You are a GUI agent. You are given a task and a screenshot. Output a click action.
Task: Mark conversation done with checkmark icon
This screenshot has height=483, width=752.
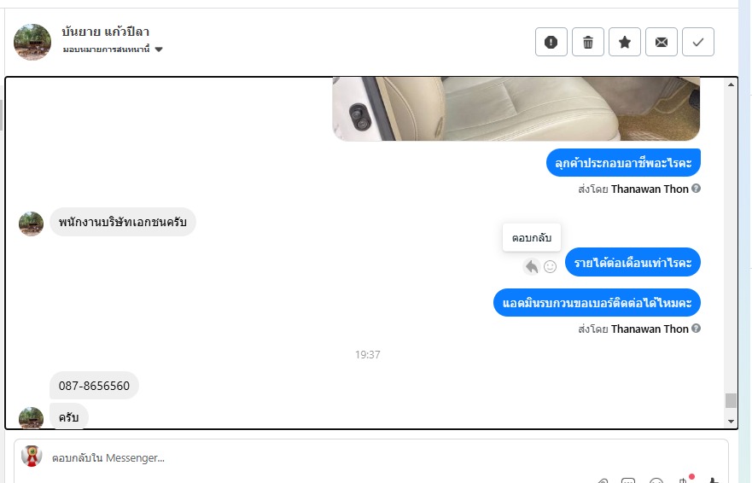pyautogui.click(x=698, y=42)
